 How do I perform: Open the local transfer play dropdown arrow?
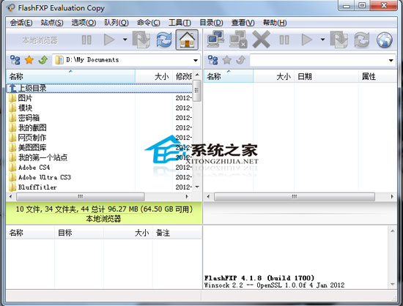(x=125, y=40)
